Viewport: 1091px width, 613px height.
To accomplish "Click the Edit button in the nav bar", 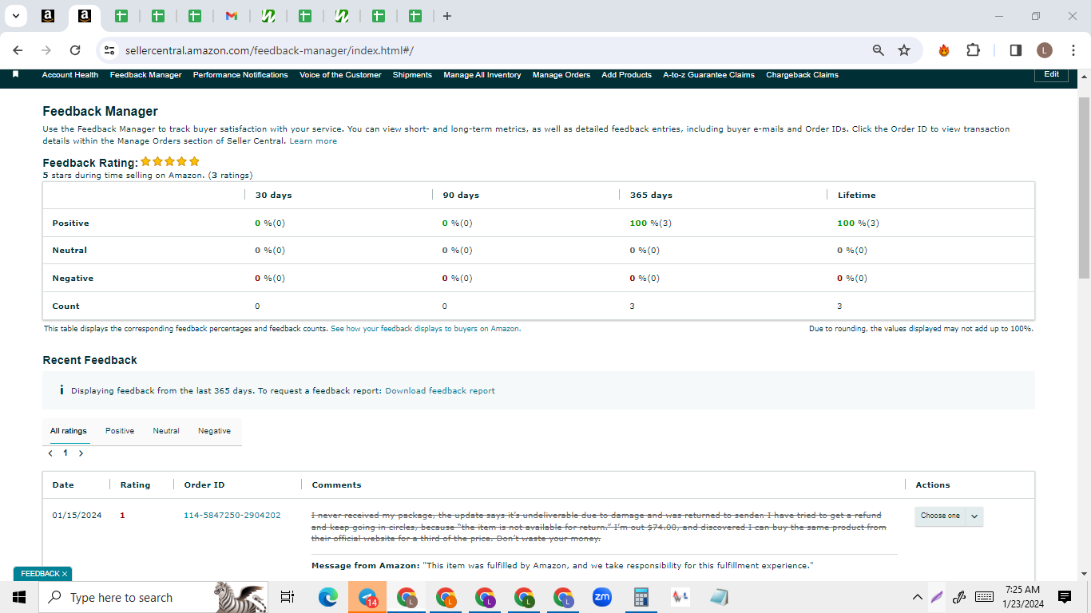I will click(x=1052, y=74).
